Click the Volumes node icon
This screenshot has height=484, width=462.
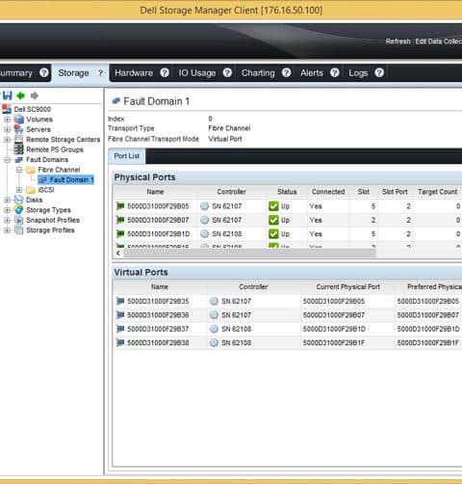click(19, 120)
